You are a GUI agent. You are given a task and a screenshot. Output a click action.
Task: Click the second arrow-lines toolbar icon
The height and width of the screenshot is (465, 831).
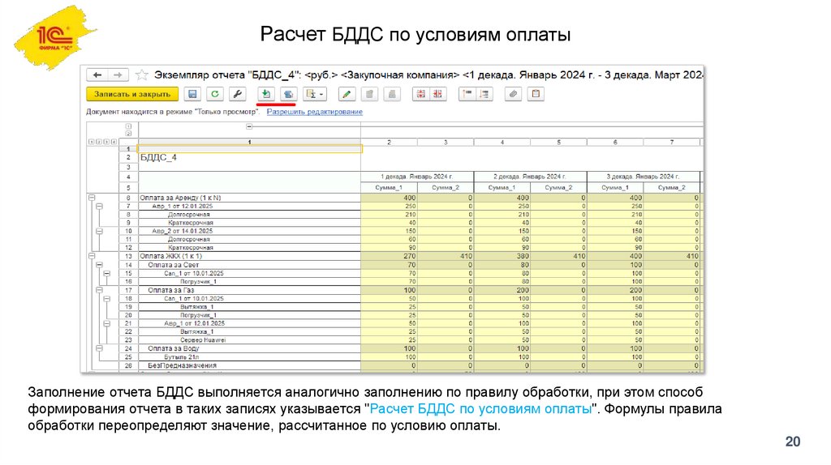point(484,94)
